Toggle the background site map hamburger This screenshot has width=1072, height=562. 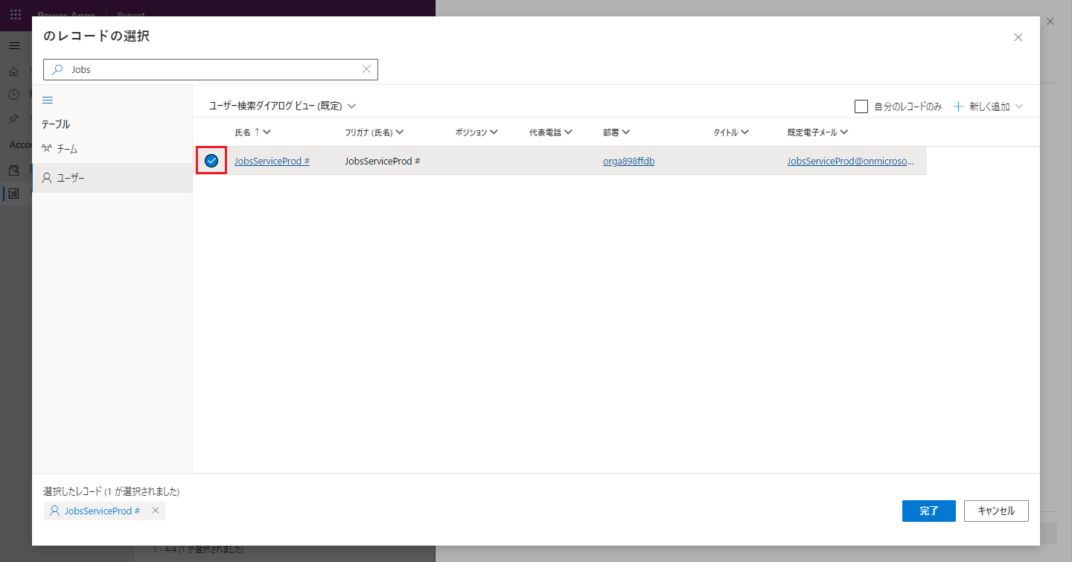pyautogui.click(x=14, y=46)
